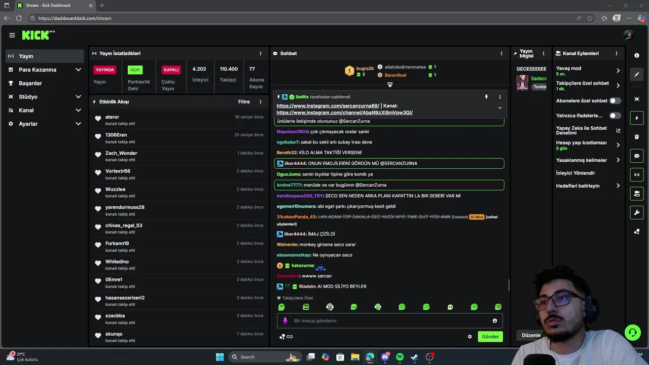Open Yapay Zeka ile Sohbet Denetimi link
This screenshot has width=649, height=365.
(x=588, y=130)
